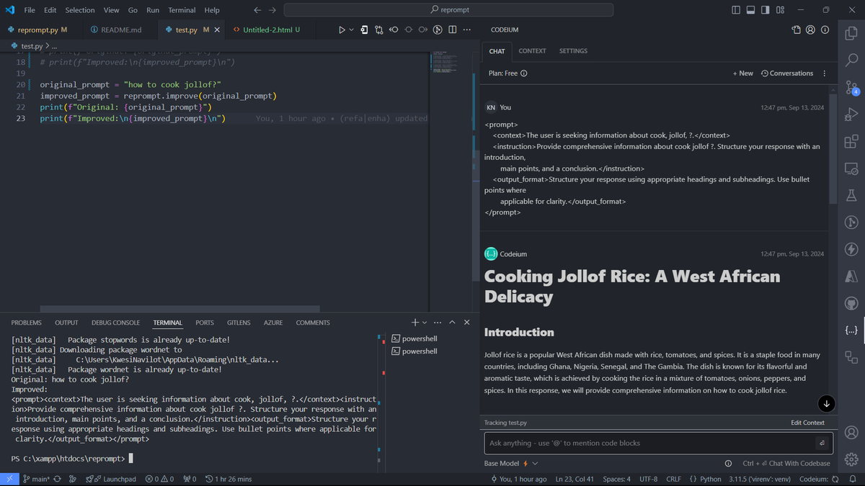Viewport: 865px width, 486px height.
Task: Toggle Primary Side Bar layout button
Action: [x=735, y=10]
